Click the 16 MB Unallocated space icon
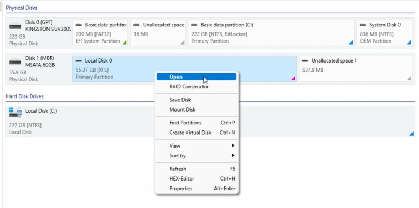The height and width of the screenshot is (208, 419). coord(136,25)
